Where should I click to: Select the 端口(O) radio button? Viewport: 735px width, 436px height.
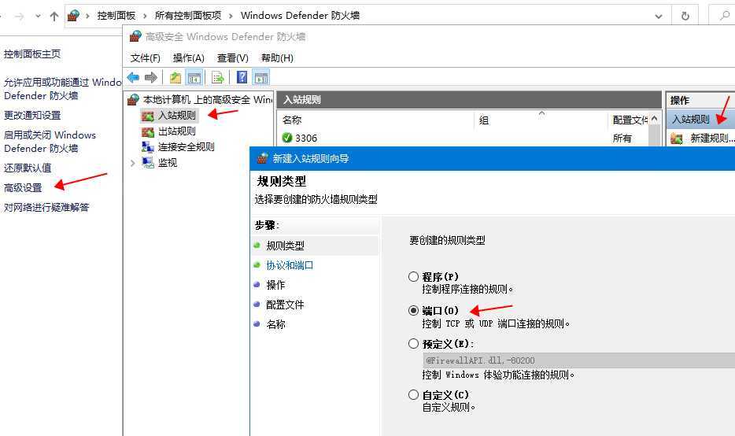(413, 310)
